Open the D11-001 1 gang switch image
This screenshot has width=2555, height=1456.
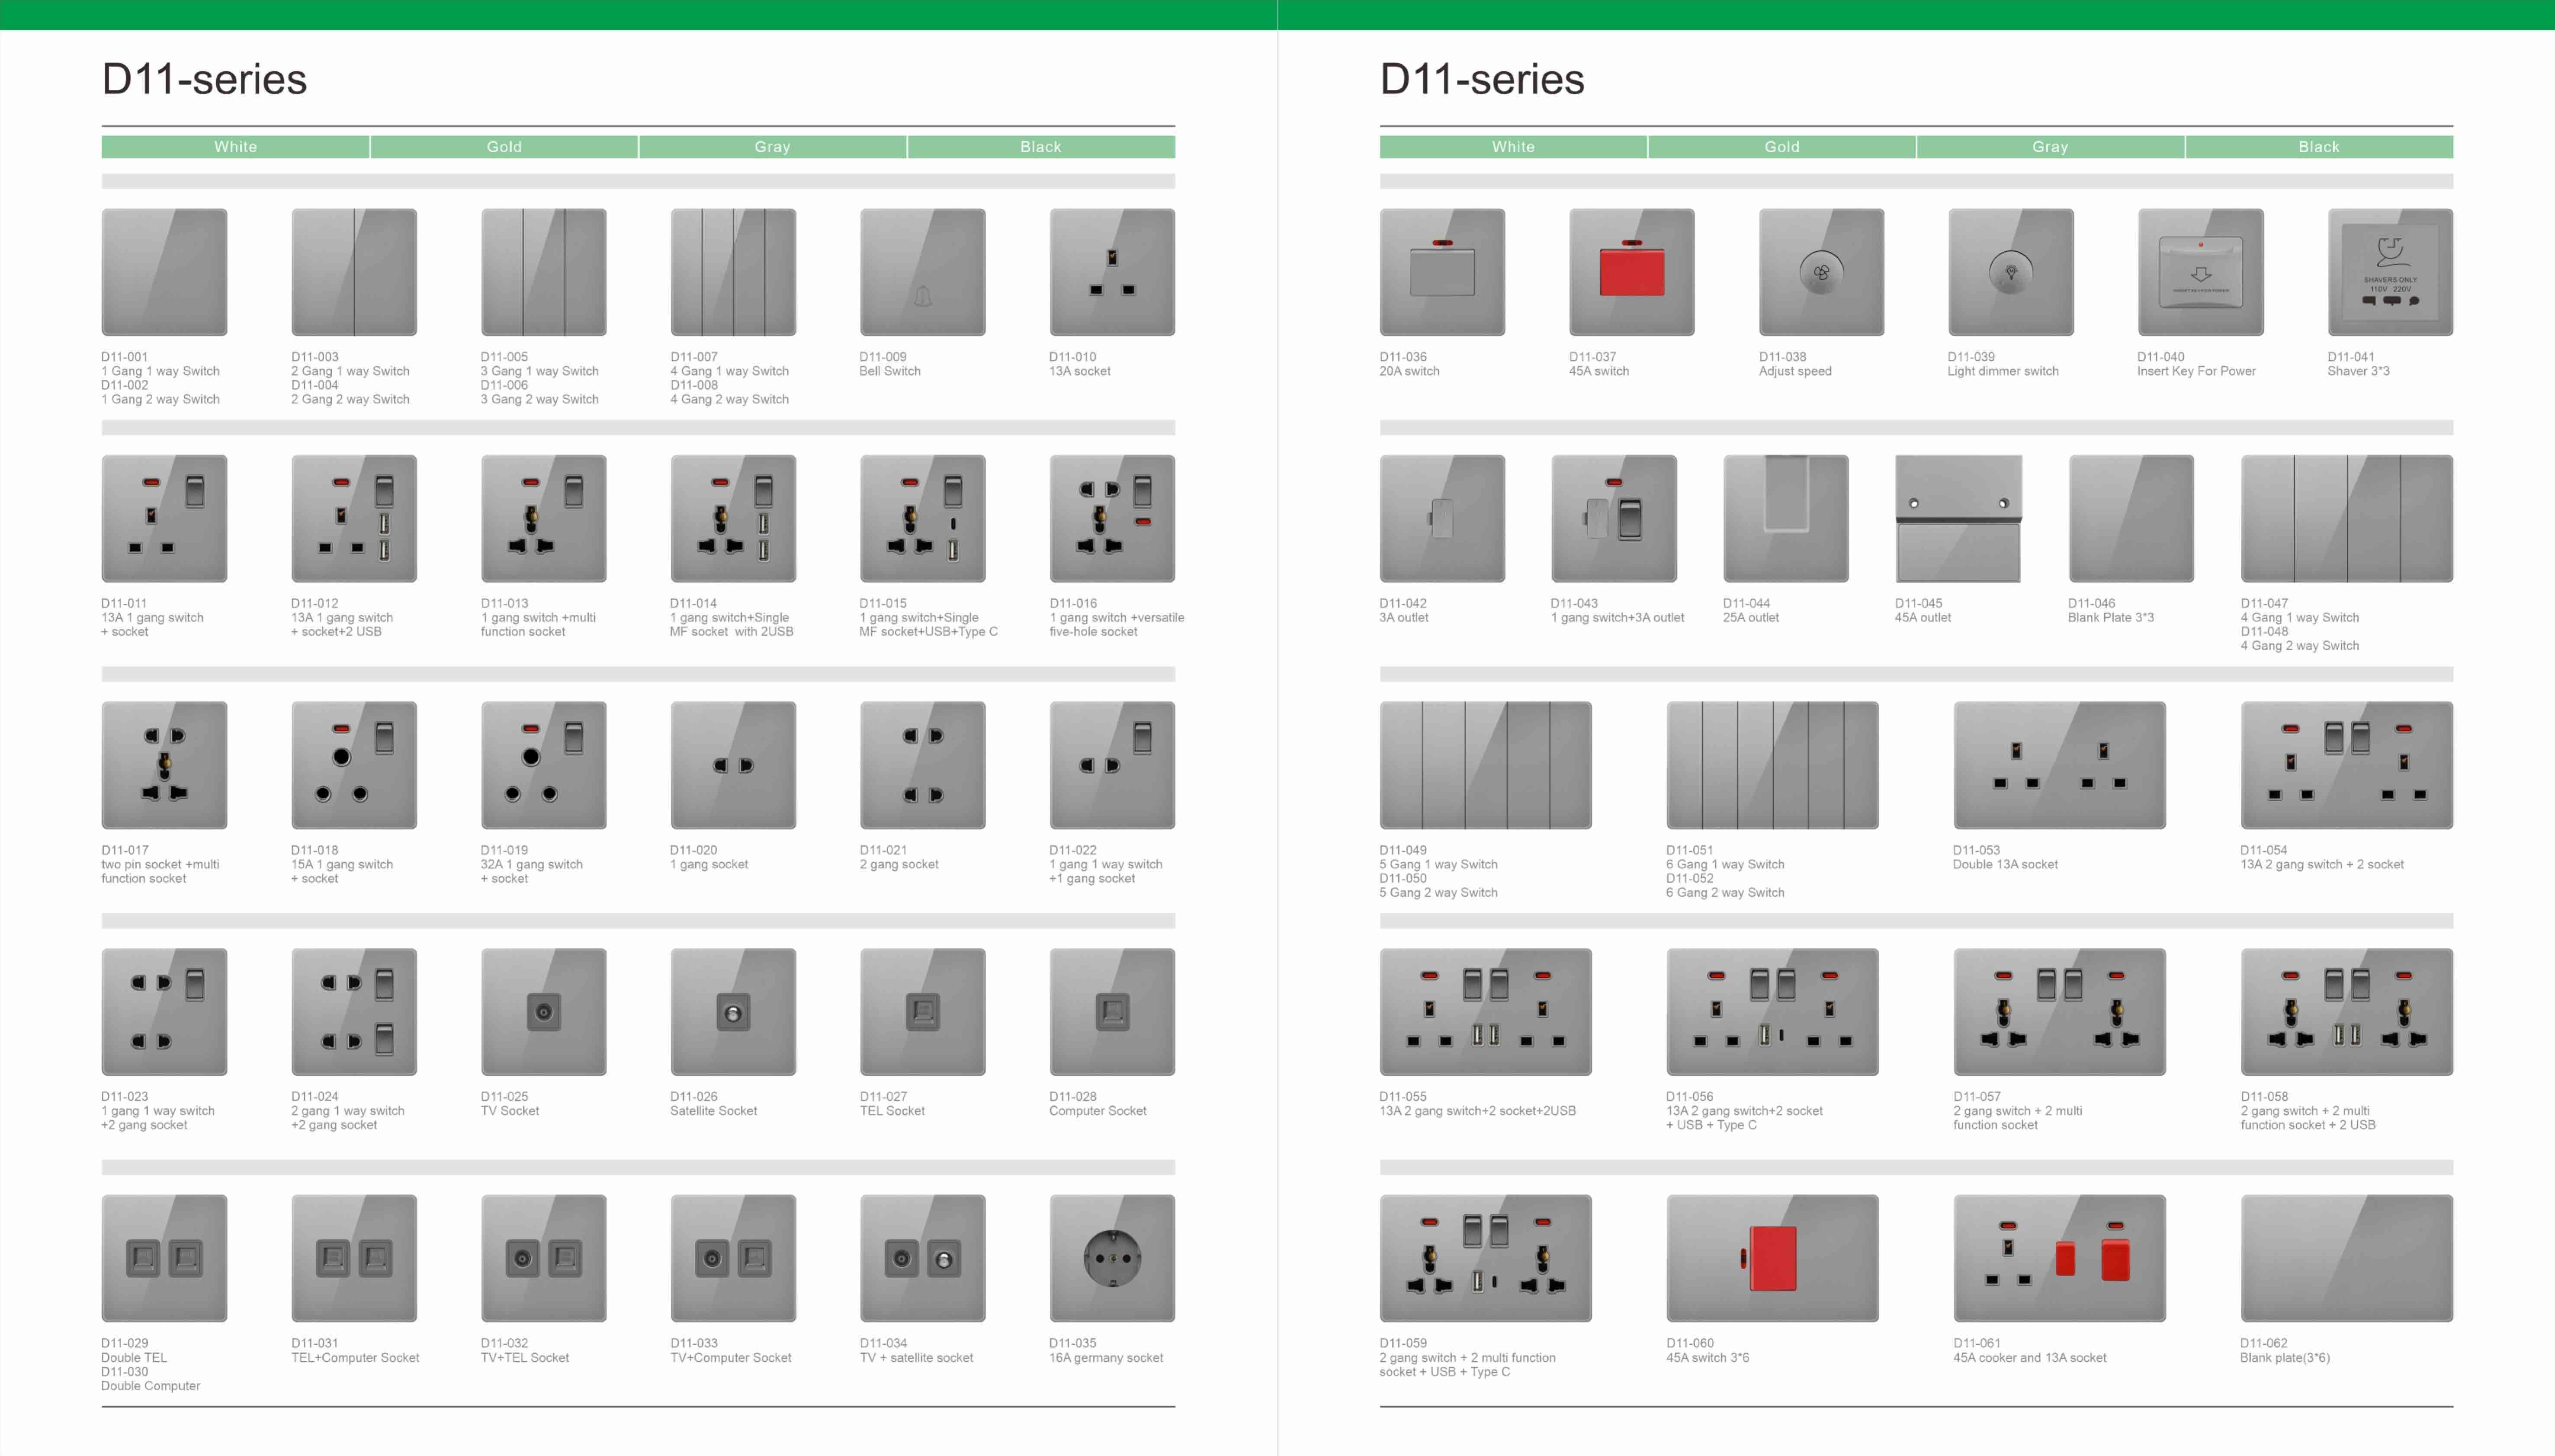pyautogui.click(x=164, y=272)
